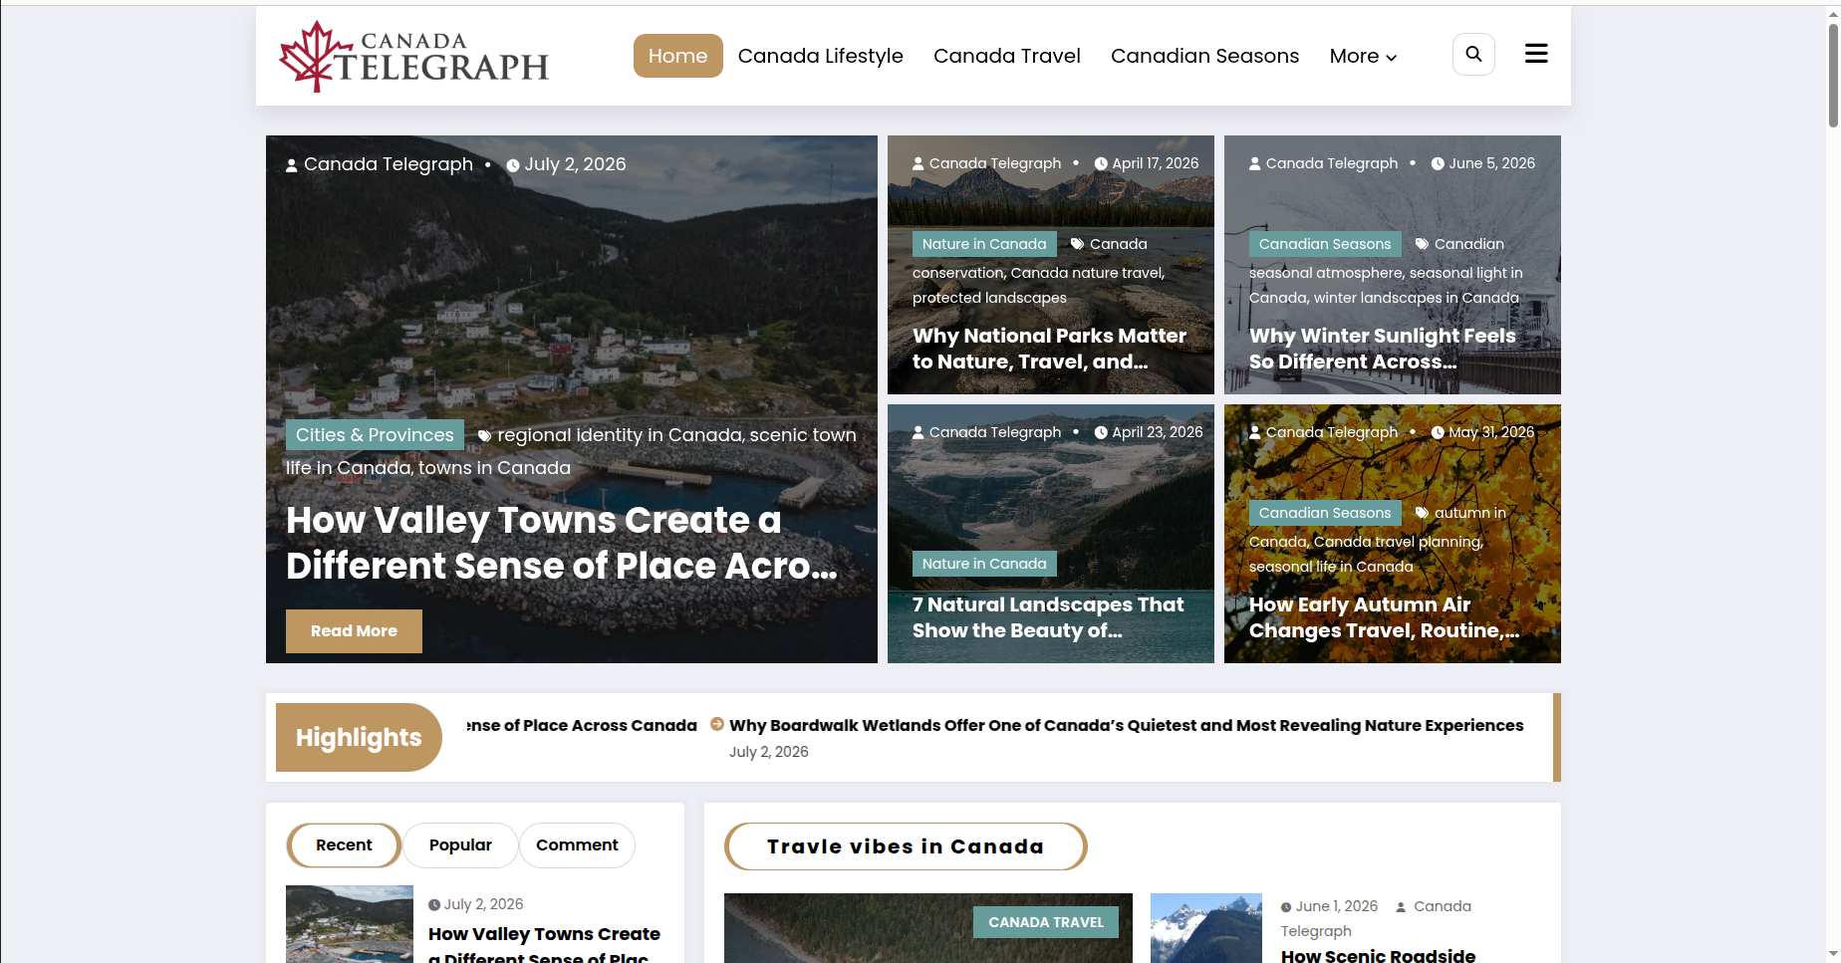Open Canadian Seasons label on Winter Sunlight card
This screenshot has width=1841, height=963.
pyautogui.click(x=1325, y=244)
